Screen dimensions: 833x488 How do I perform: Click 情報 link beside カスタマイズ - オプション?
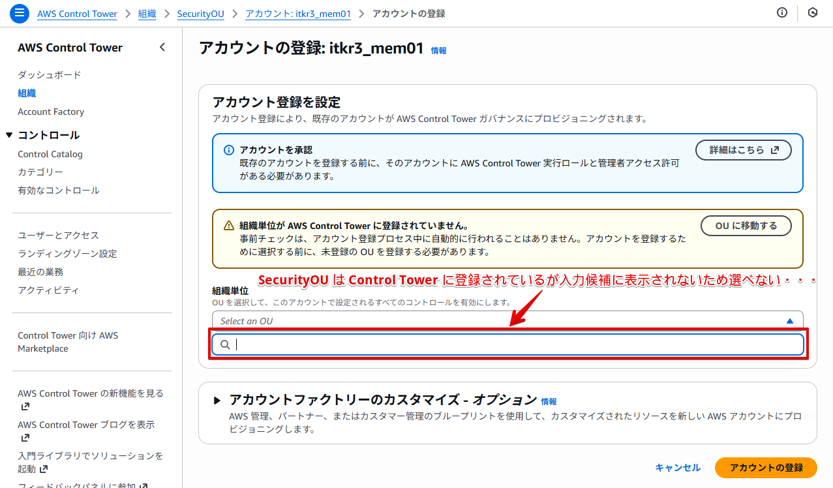[549, 402]
